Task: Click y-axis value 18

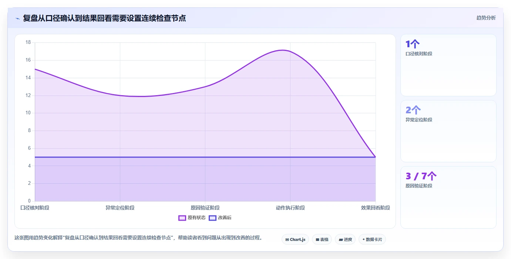Action: coord(28,42)
